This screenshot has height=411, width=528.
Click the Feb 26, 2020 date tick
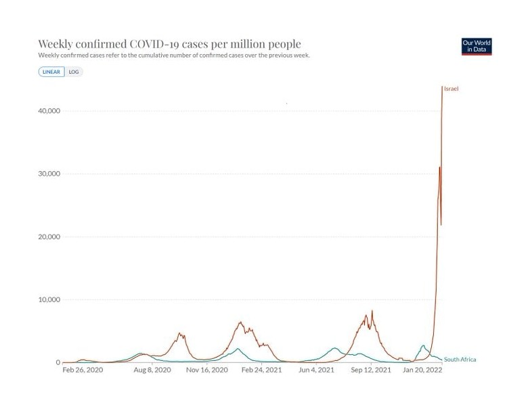click(x=83, y=370)
